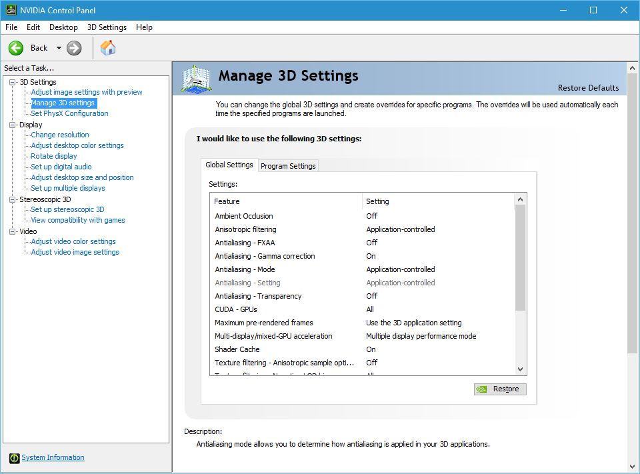This screenshot has width=640, height=474.
Task: Open Adjust video image settings
Action: 75,252
